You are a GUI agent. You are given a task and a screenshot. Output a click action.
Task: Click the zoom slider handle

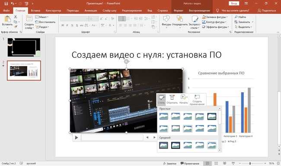(250, 163)
